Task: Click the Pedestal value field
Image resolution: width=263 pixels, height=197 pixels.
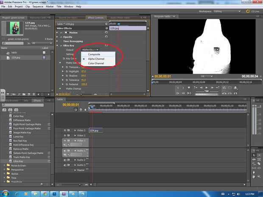Action: point(84,84)
